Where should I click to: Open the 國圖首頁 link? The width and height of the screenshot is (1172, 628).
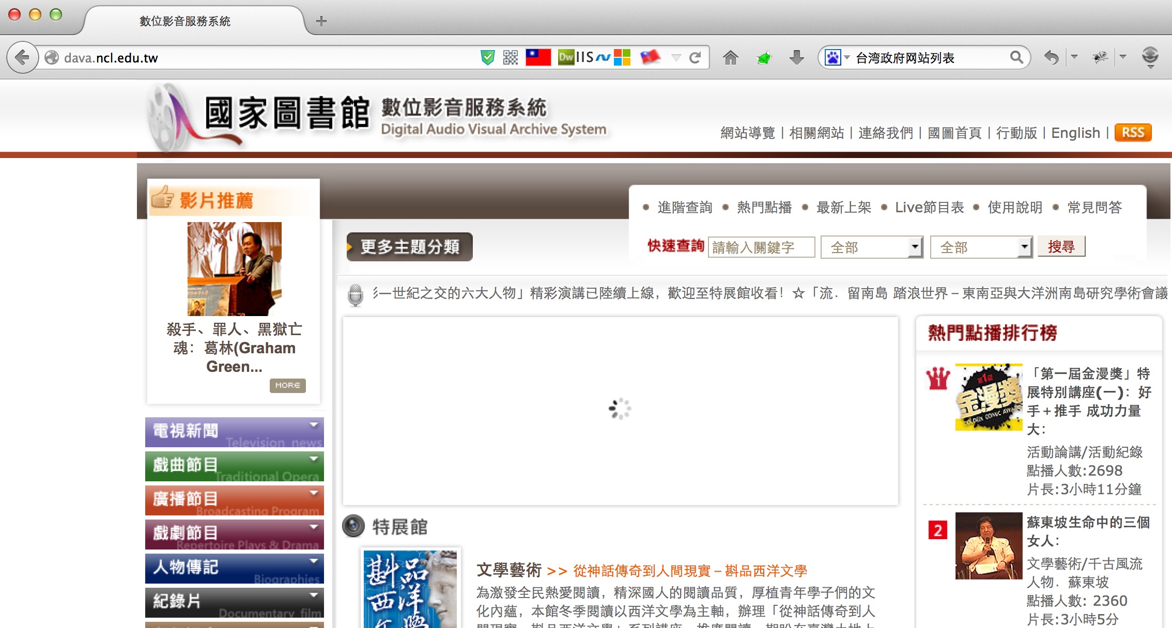click(x=954, y=133)
